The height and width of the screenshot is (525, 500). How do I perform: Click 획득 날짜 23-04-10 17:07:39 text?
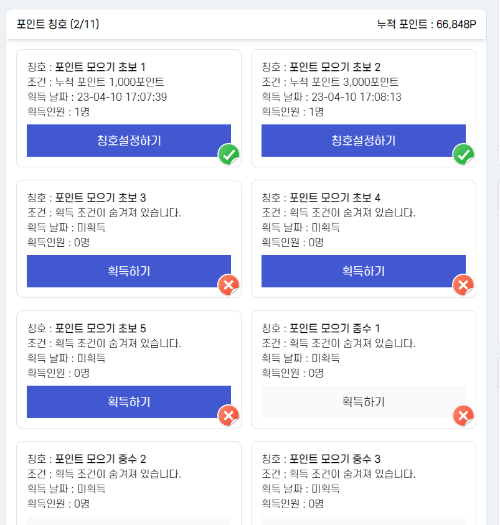click(97, 97)
